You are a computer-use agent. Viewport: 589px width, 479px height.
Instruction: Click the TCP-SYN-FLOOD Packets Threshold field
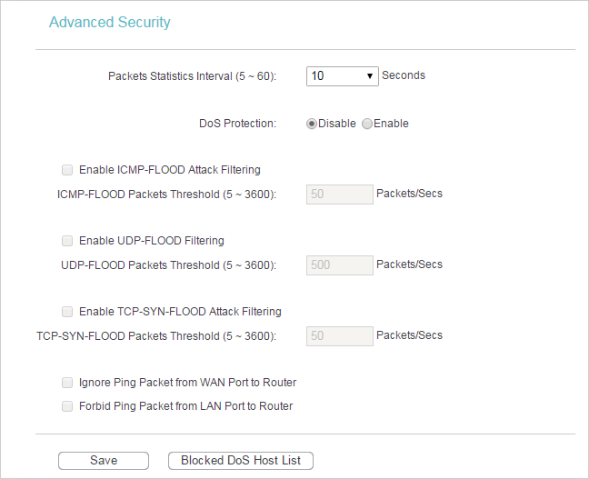pos(340,336)
